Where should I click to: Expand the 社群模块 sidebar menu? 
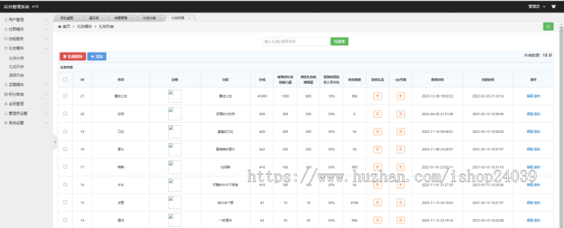[26, 29]
